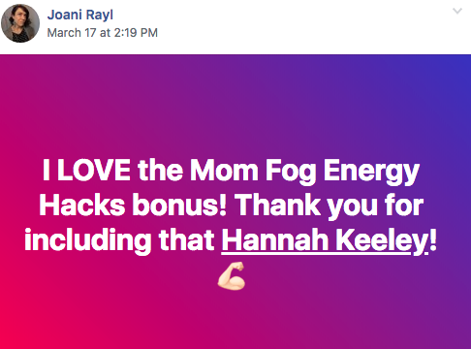Image resolution: width=471 pixels, height=349 pixels.
Task: Click the word LOVE in the post
Action: click(94, 170)
